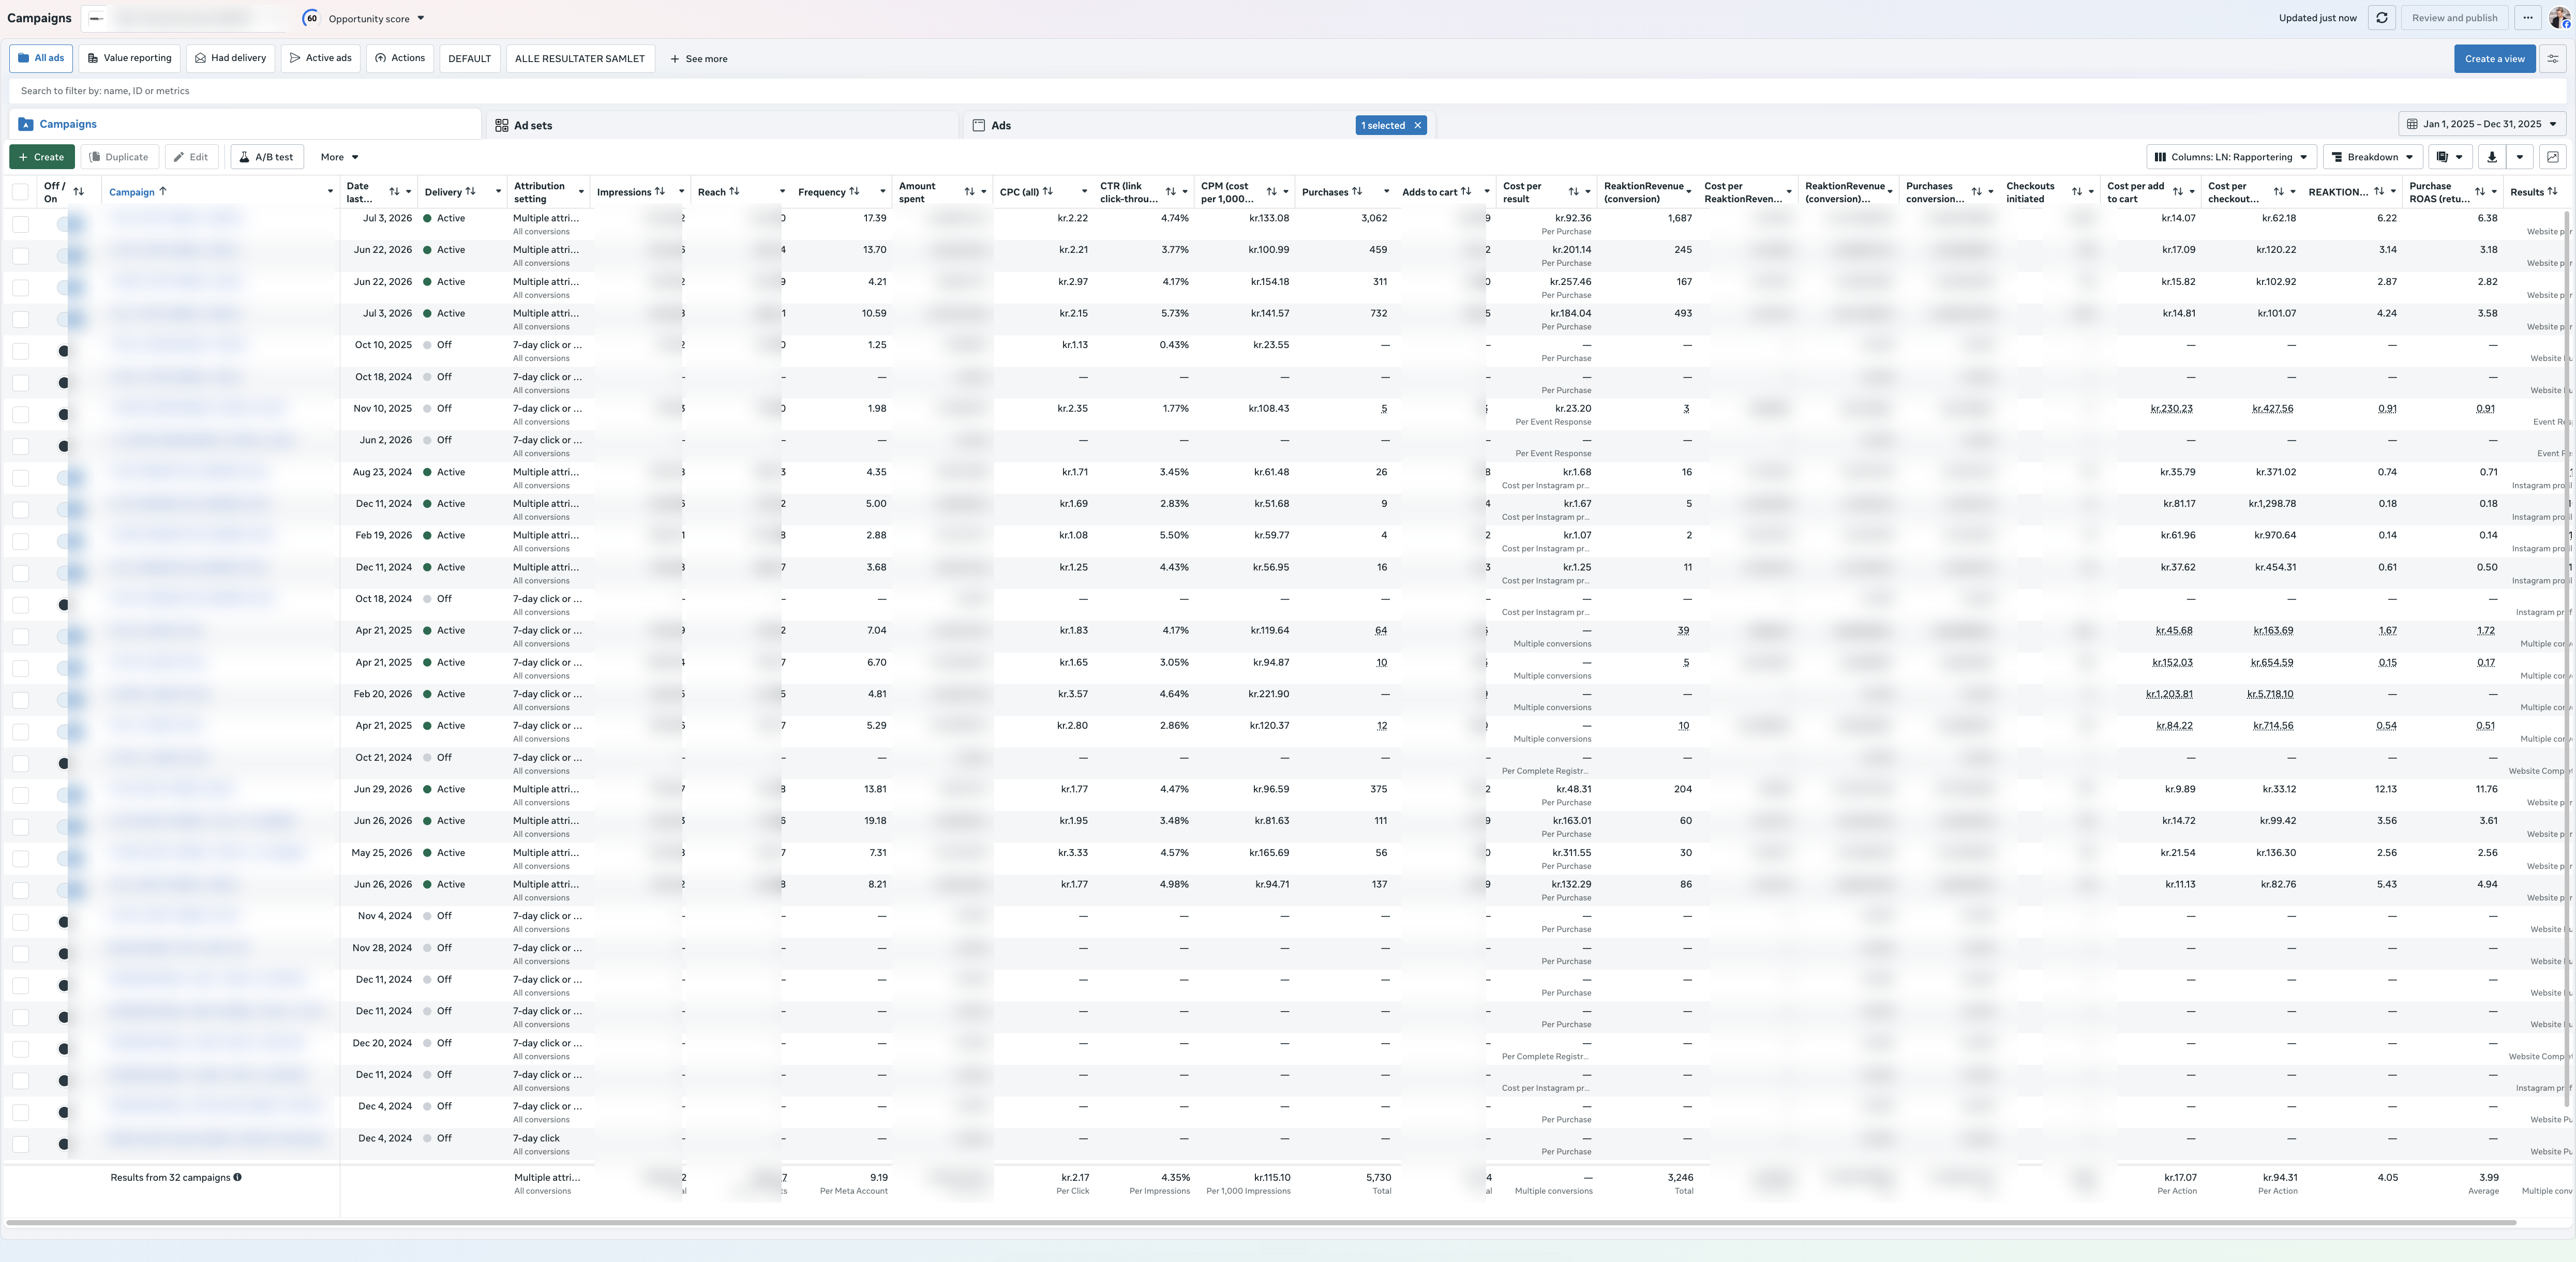
Task: Sort the Purchases column arrows
Action: [x=1357, y=192]
